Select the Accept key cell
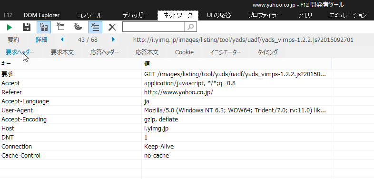 (x=70, y=83)
